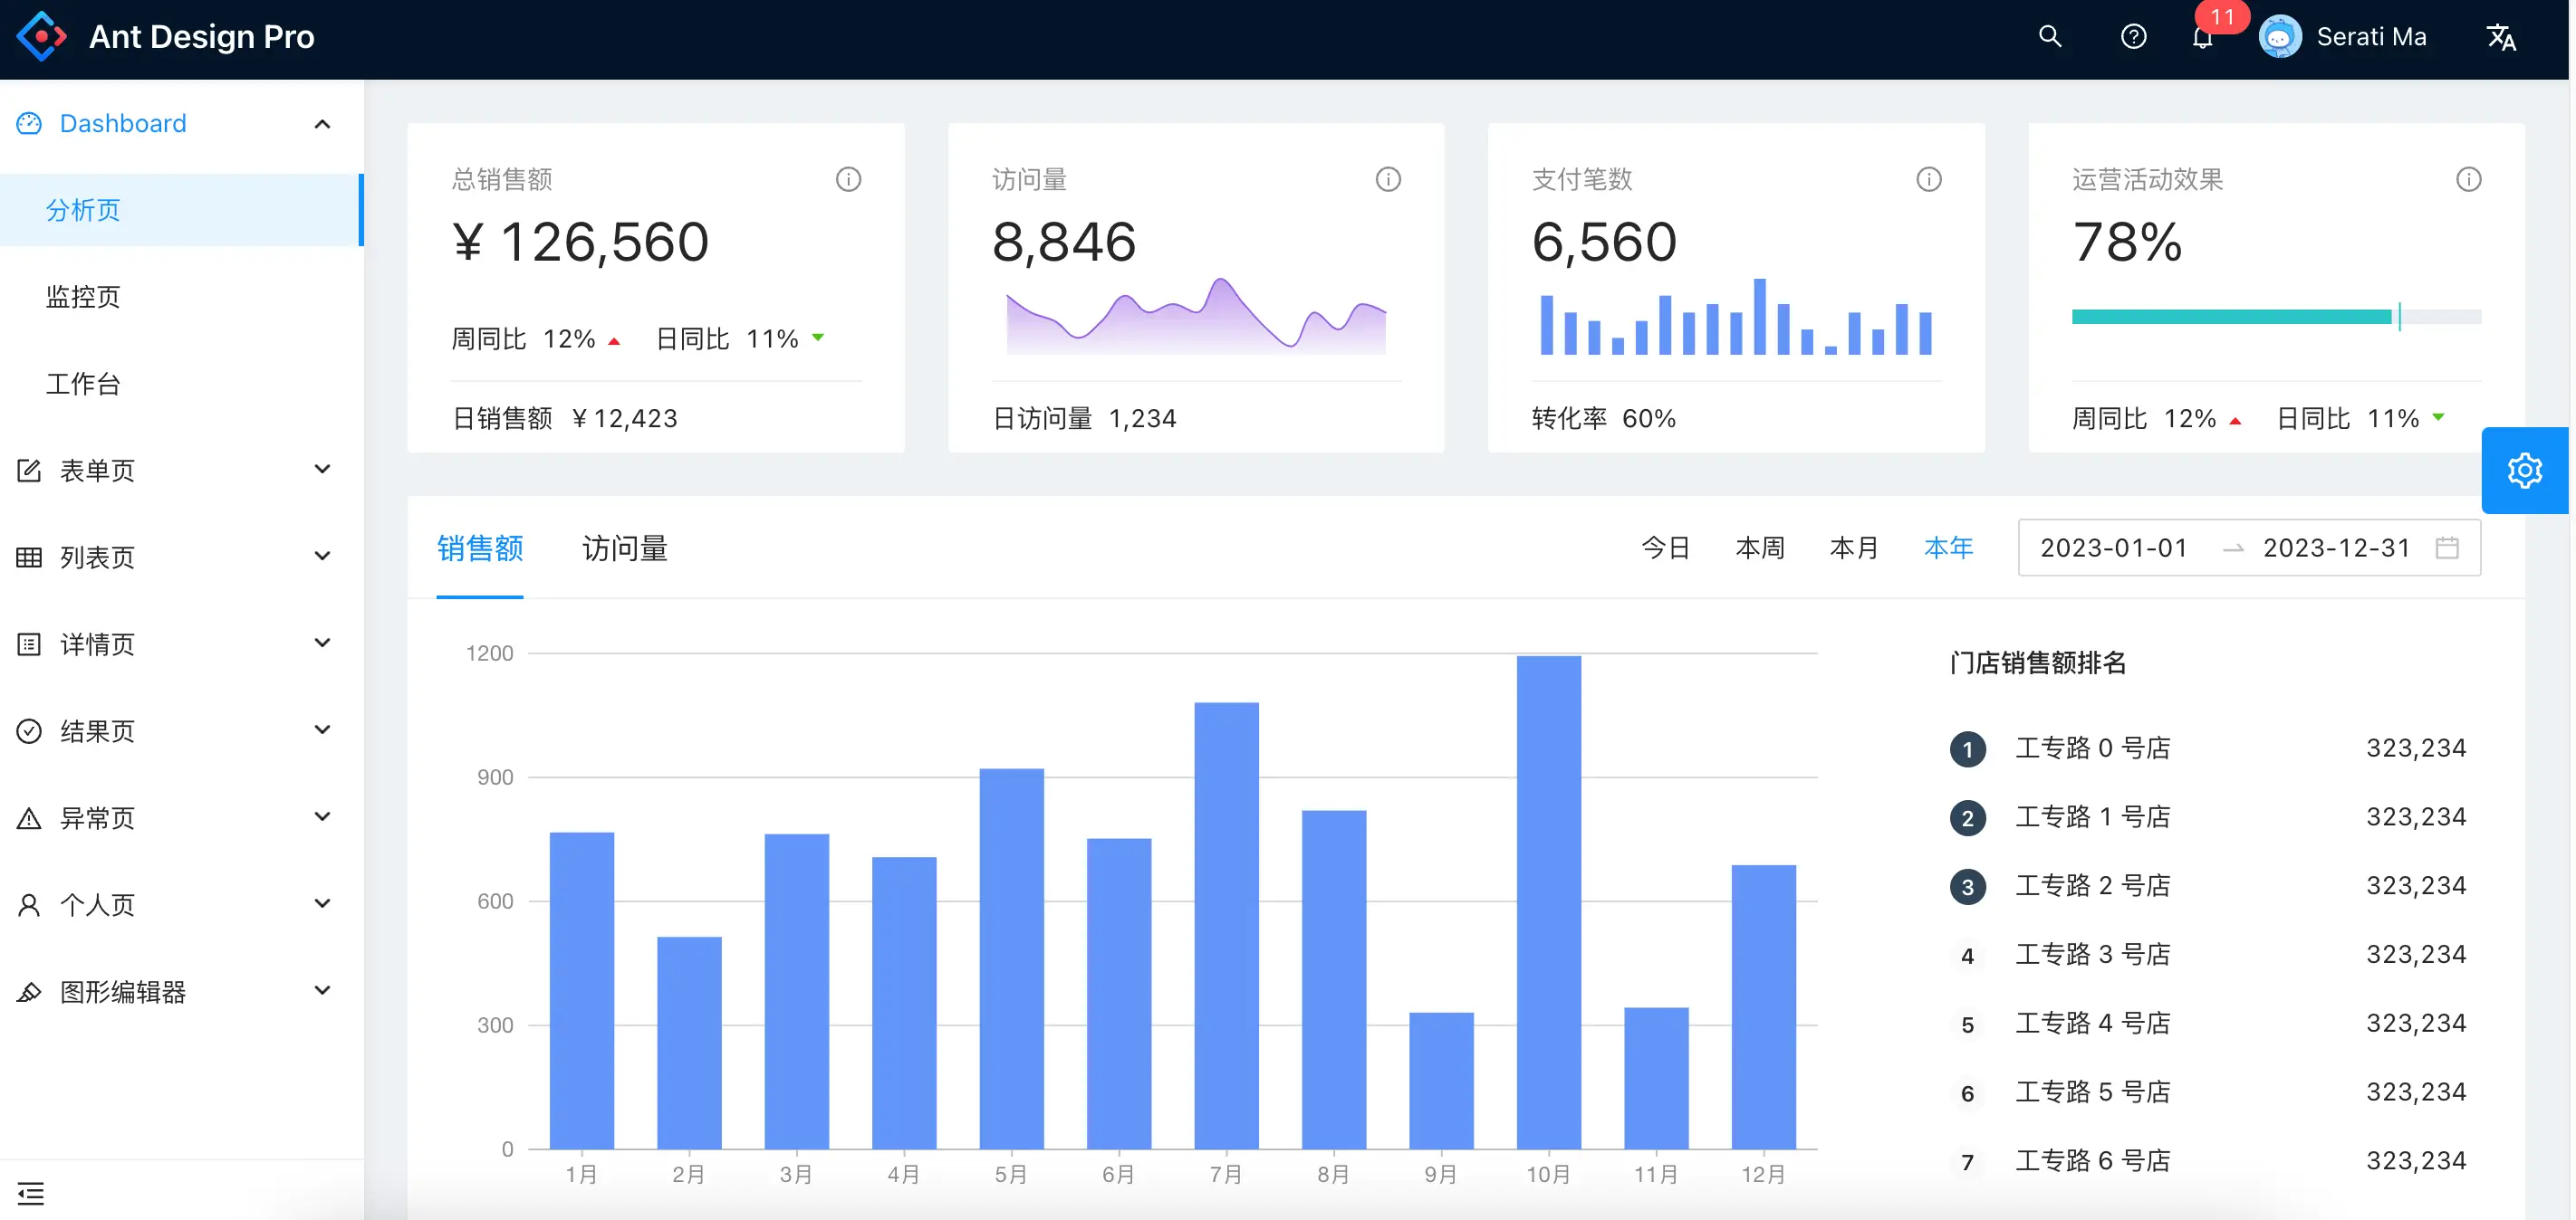Select the 今日 time range option
Image resolution: width=2576 pixels, height=1220 pixels.
pos(1665,548)
